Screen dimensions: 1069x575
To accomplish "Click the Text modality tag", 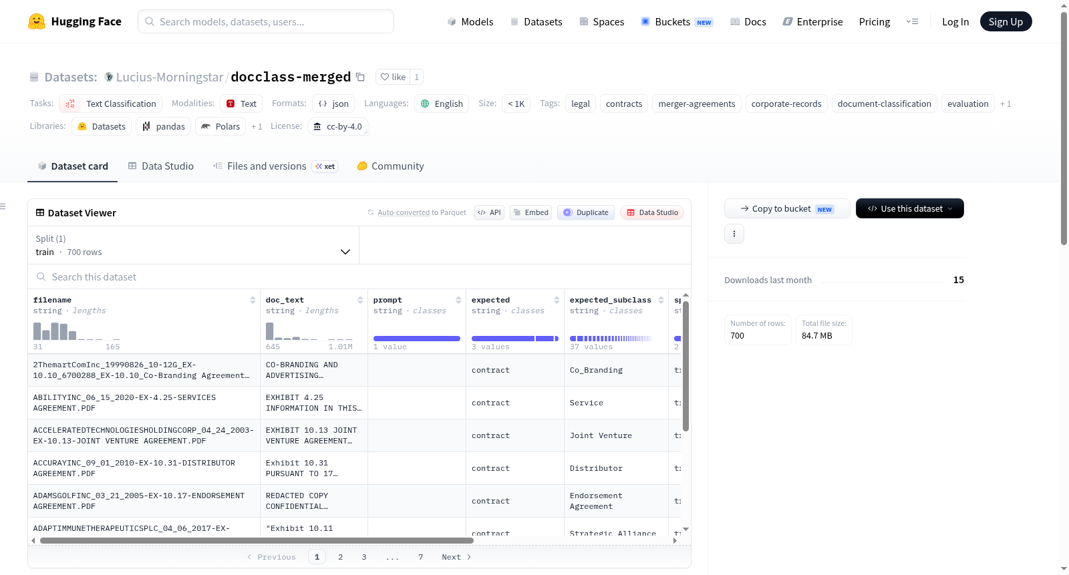I will click(241, 104).
